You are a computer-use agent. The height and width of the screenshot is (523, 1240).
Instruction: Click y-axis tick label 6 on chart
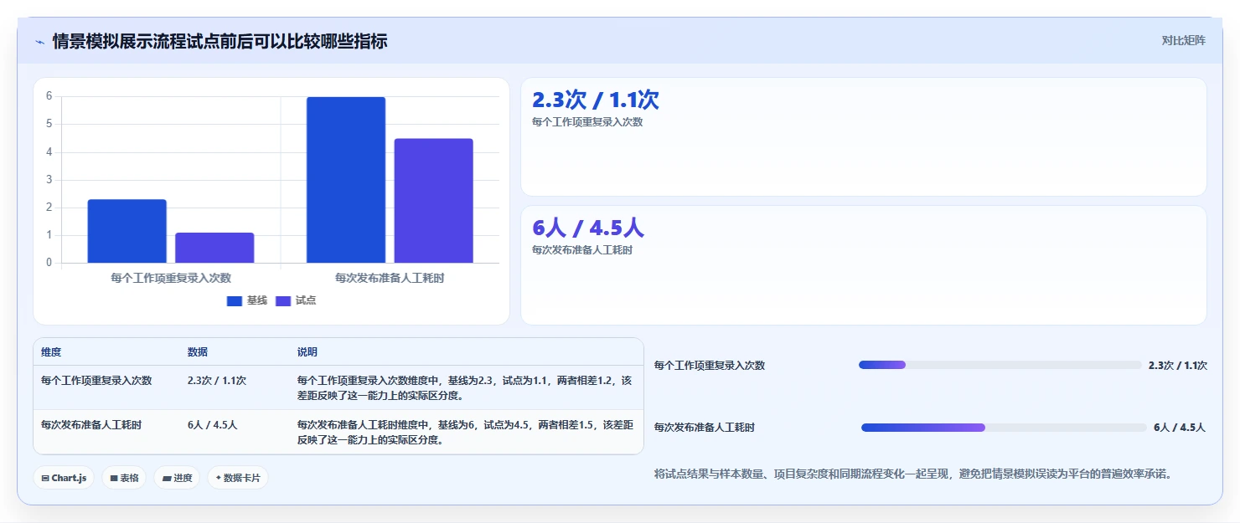click(x=49, y=96)
